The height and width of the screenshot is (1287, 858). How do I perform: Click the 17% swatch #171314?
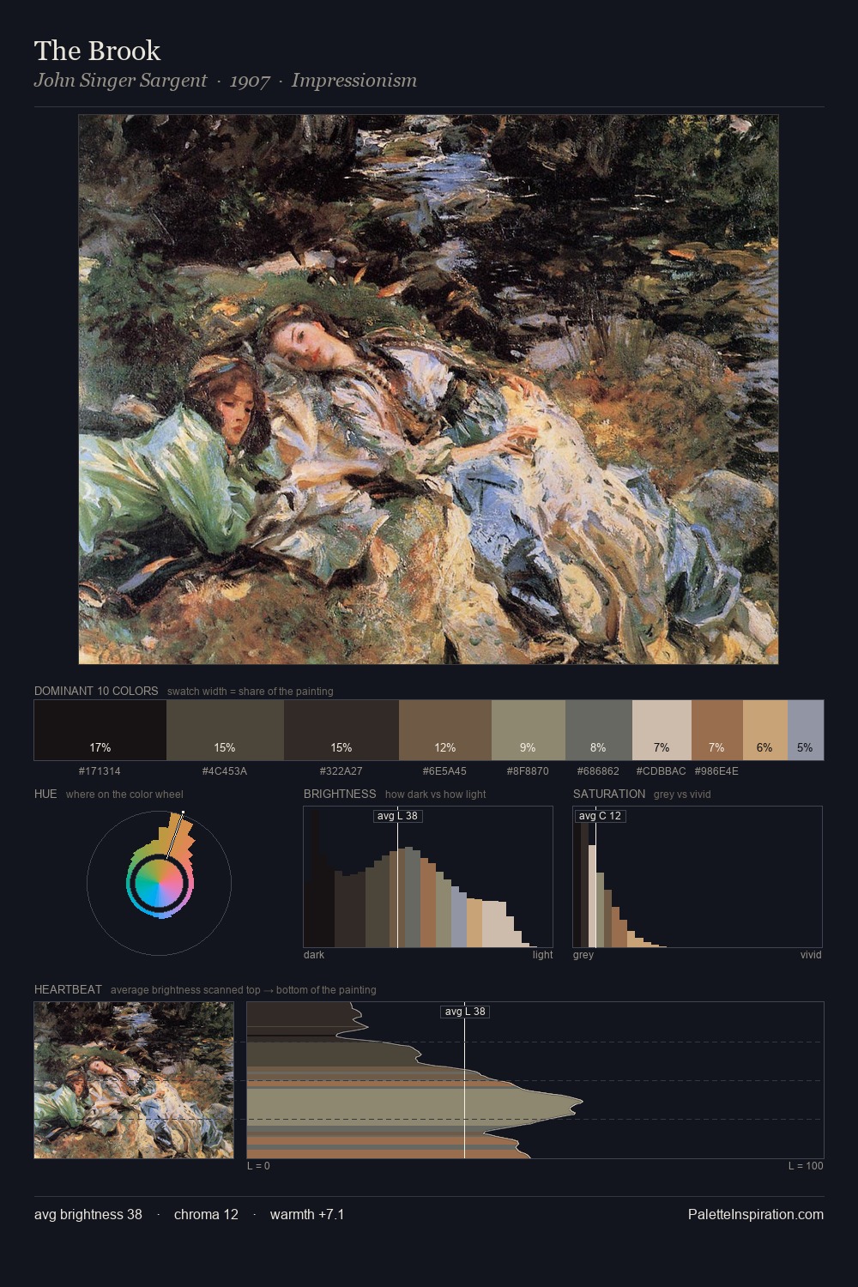tap(100, 730)
